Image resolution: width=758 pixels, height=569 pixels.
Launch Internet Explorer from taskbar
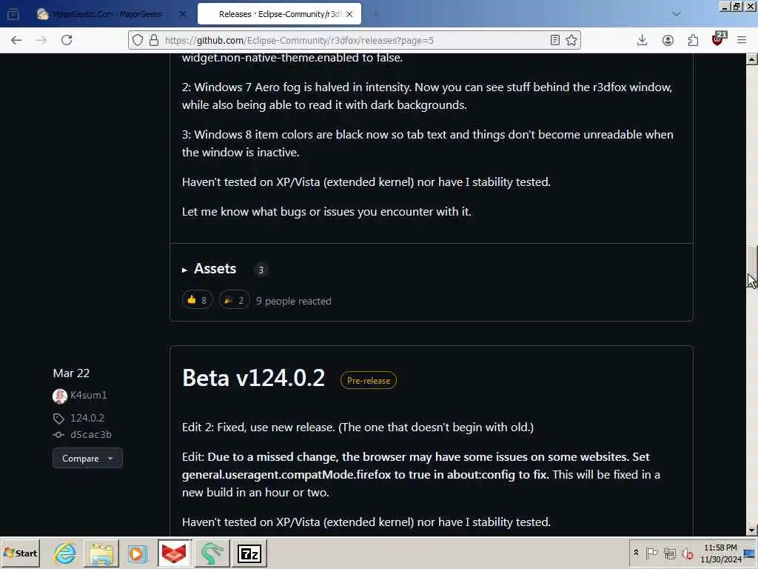[65, 553]
